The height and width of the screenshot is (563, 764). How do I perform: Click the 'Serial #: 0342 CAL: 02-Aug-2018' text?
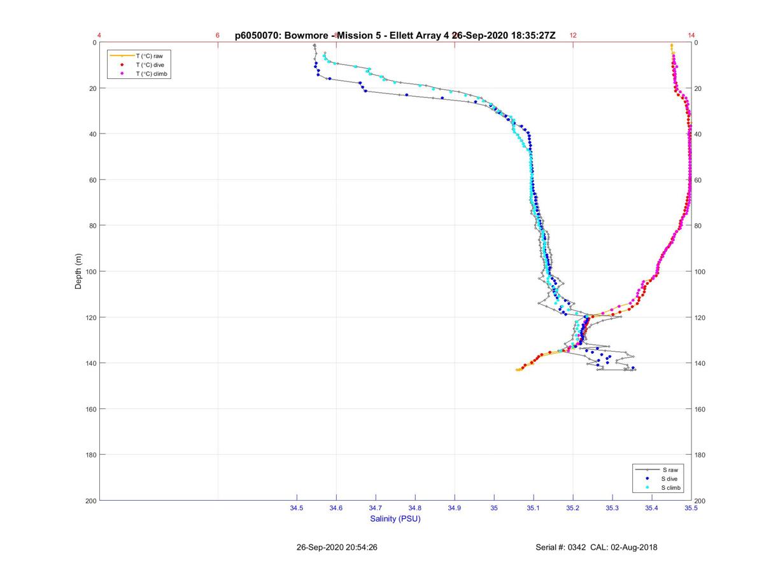point(597,547)
